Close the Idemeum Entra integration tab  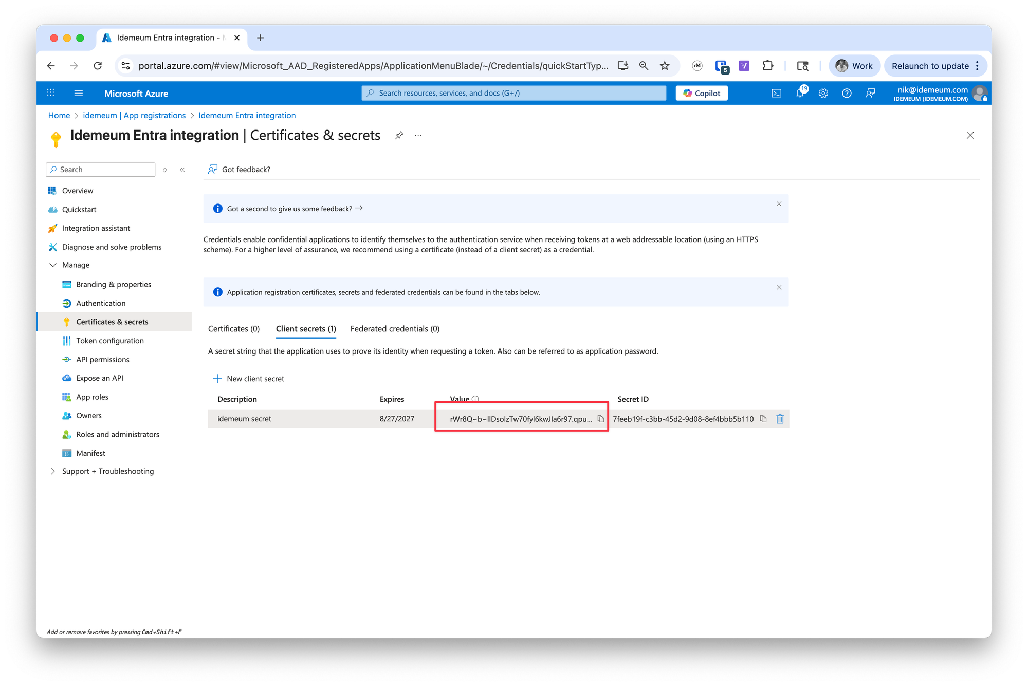coord(237,38)
